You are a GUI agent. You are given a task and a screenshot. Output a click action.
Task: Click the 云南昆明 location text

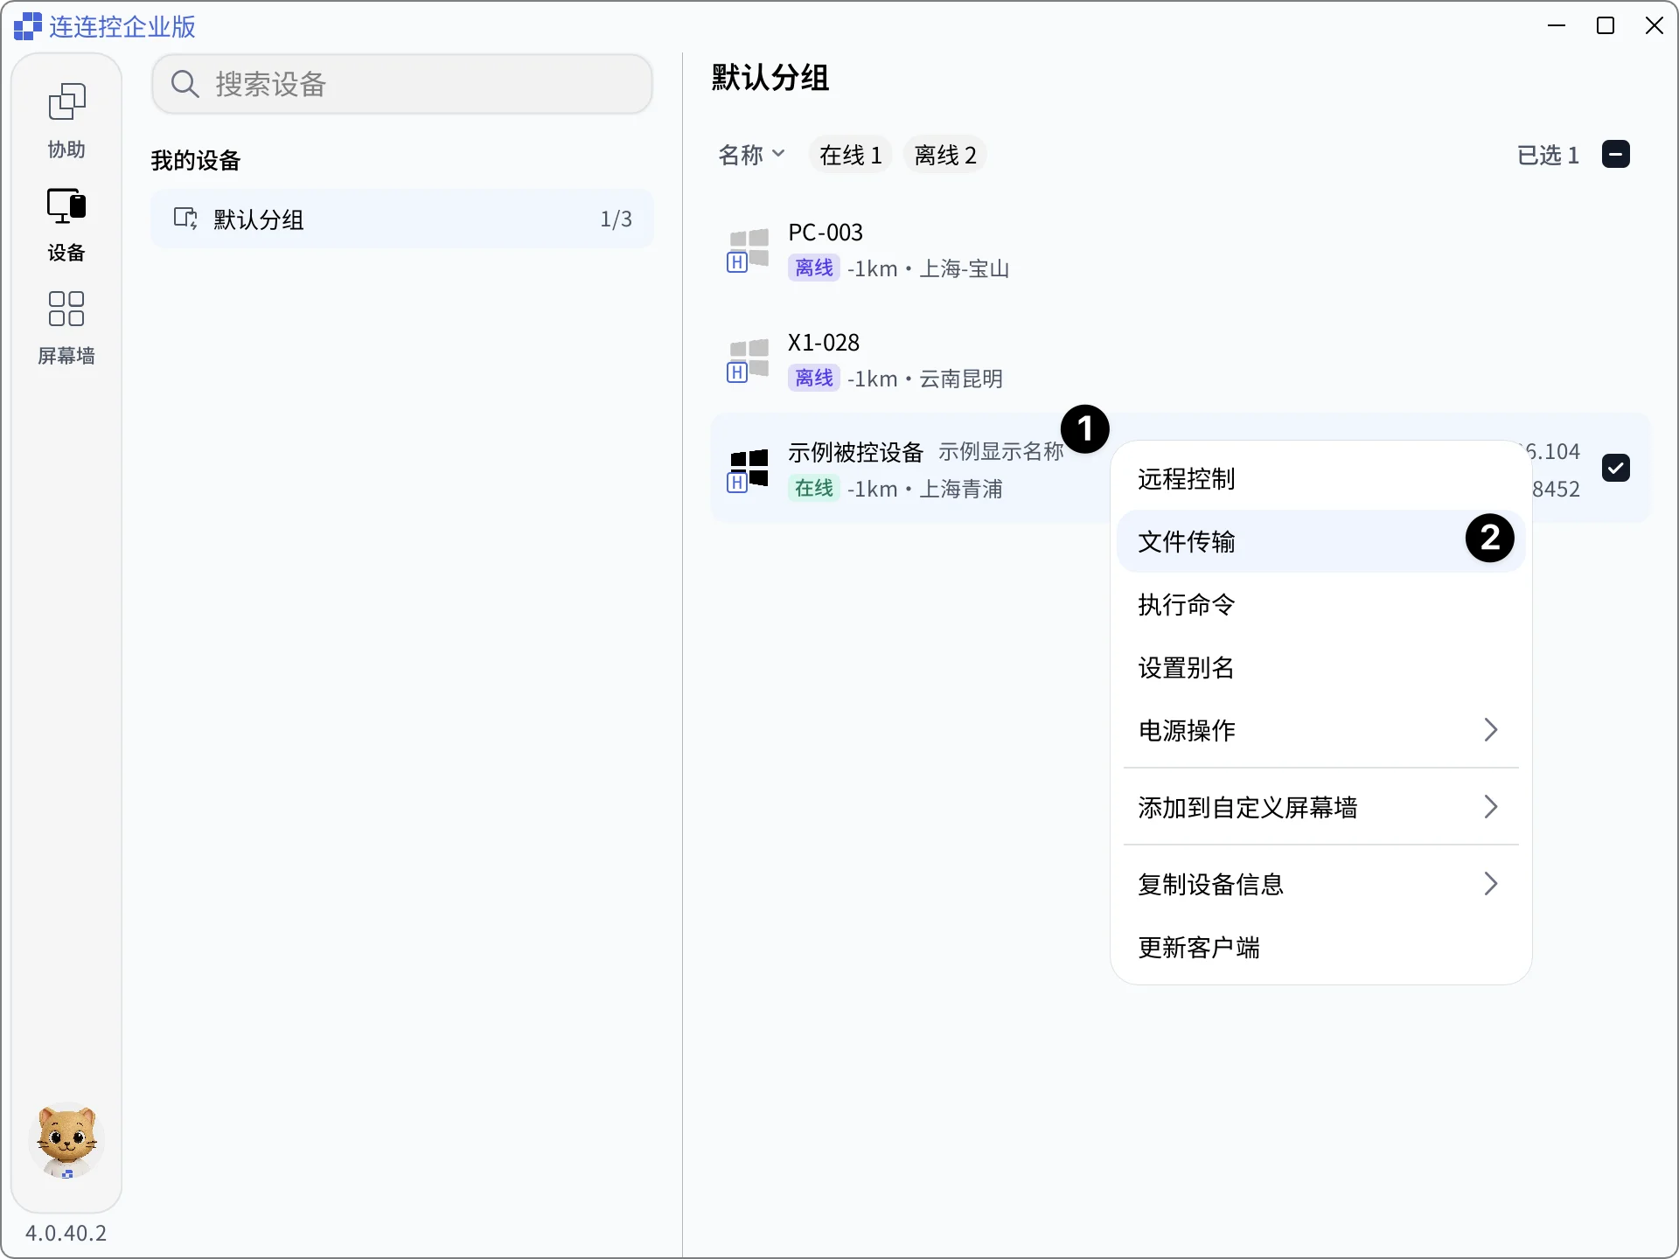click(960, 379)
